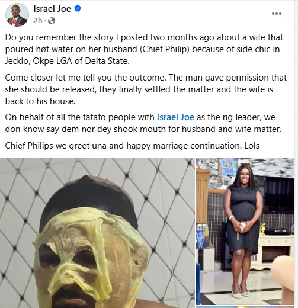The width and height of the screenshot is (298, 308).
Task: Open the Israel Joe name in post header
Action: [52, 9]
